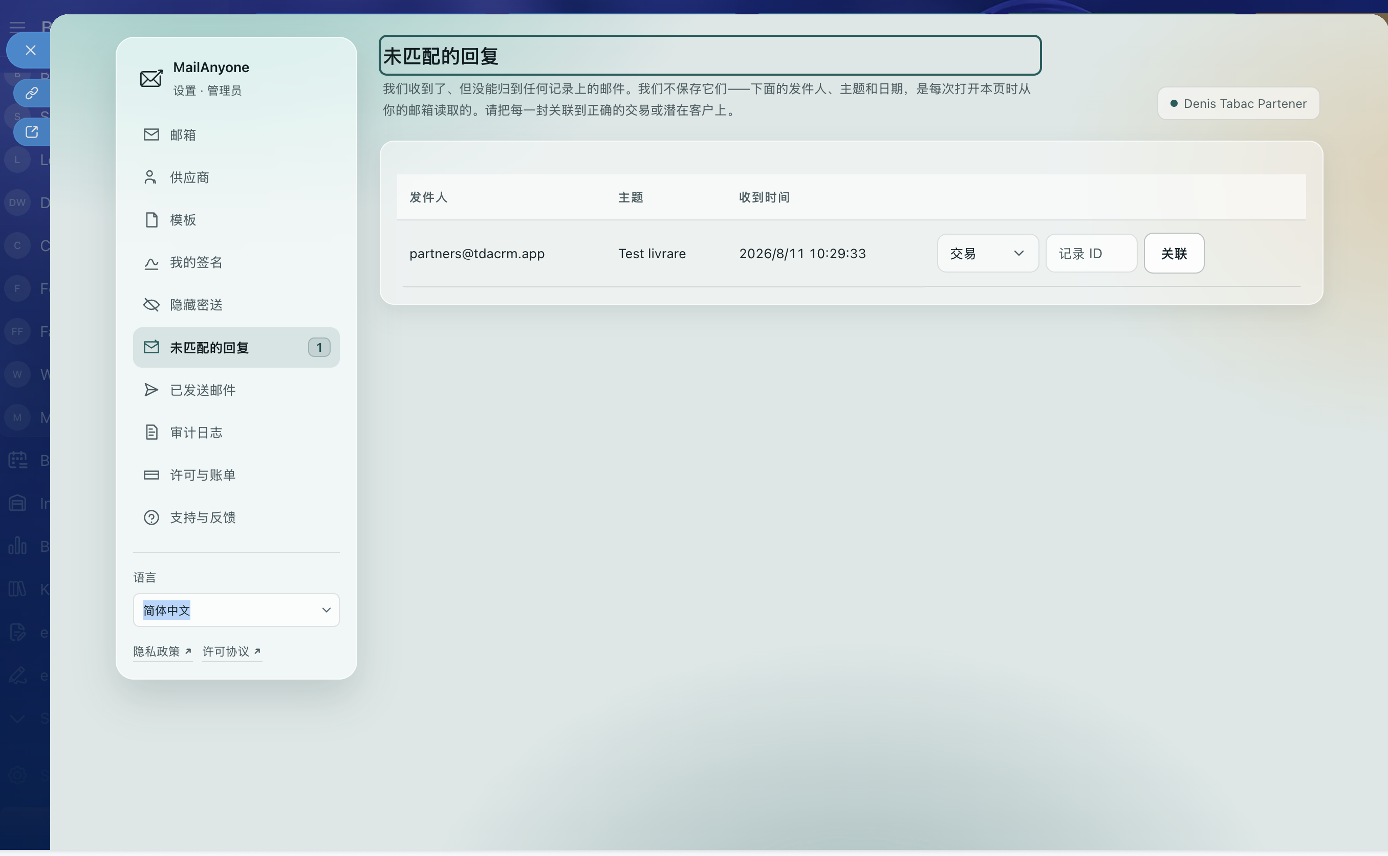Click the bar chart icon in the background sidebar
This screenshot has width=1388, height=856.
tap(17, 546)
